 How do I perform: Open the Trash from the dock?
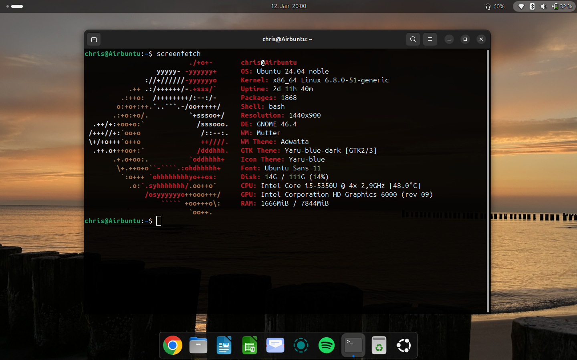tap(379, 345)
